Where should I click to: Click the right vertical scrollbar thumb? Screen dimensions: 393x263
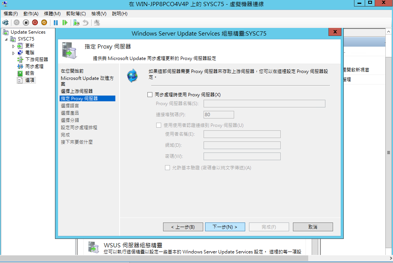click(388, 152)
